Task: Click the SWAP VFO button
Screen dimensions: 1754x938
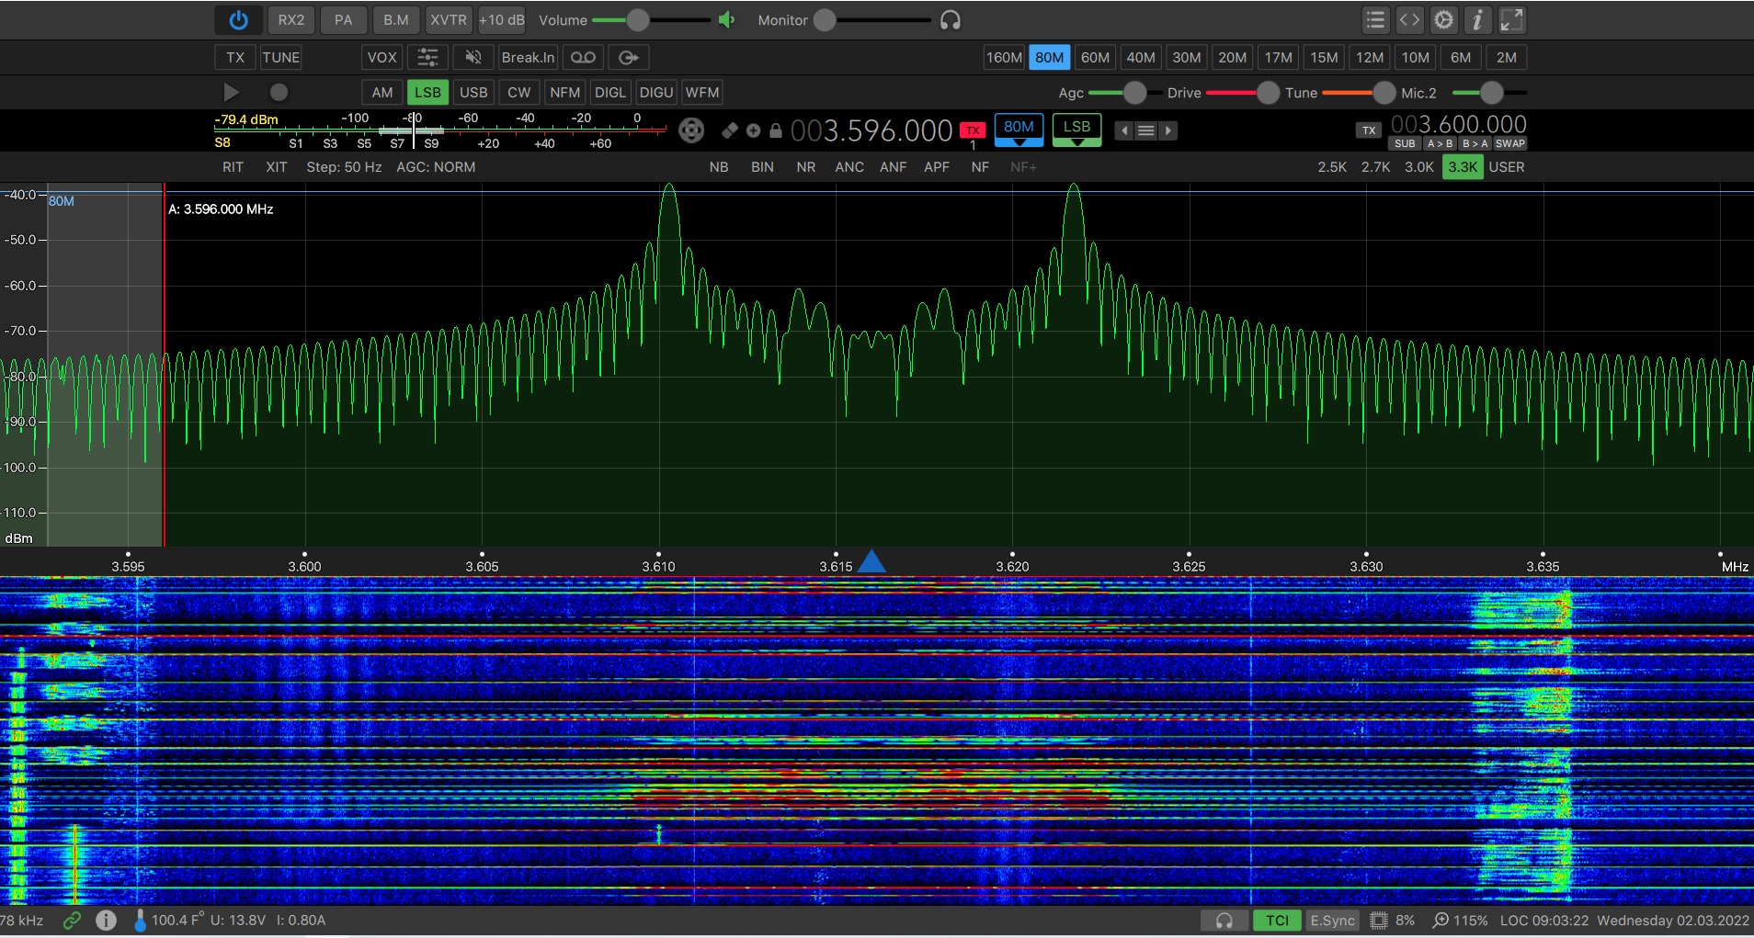Action: point(1510,143)
